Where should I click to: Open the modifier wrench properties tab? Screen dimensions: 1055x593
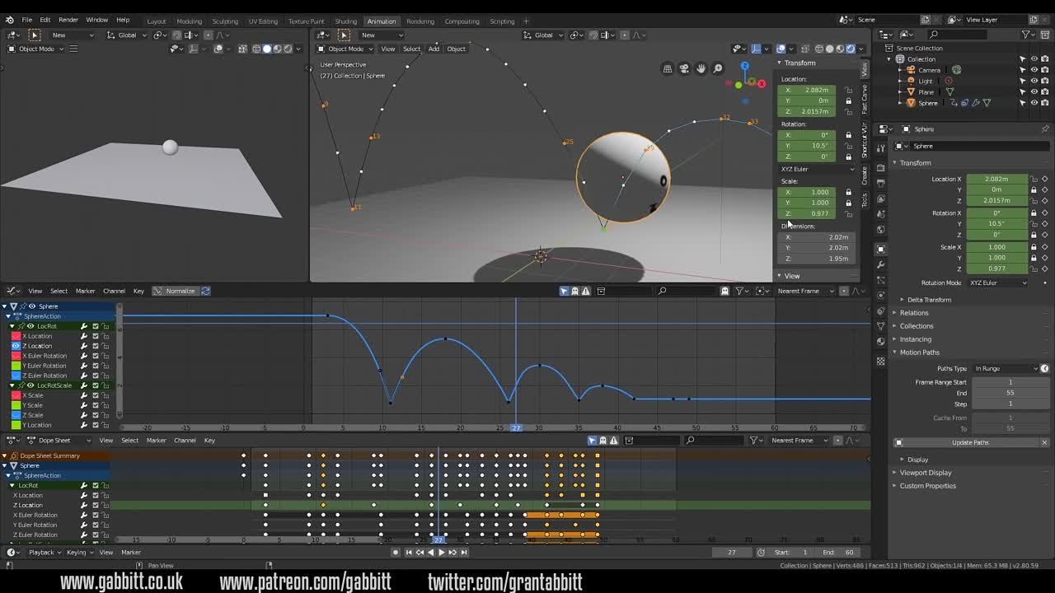[881, 264]
